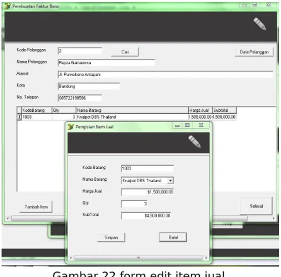Click the pencil icon in Pengisian Item Jual header

(x=195, y=141)
